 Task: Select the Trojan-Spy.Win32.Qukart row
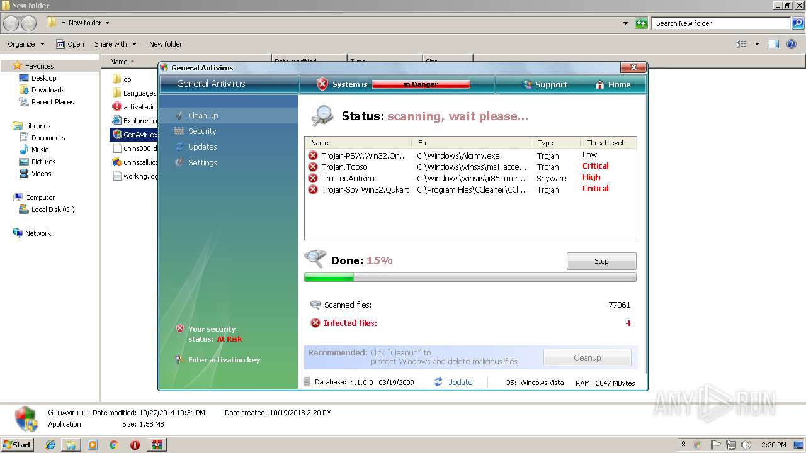pyautogui.click(x=470, y=189)
